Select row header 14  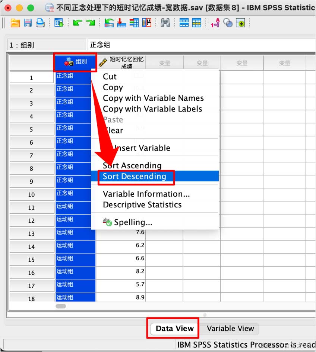point(32,247)
